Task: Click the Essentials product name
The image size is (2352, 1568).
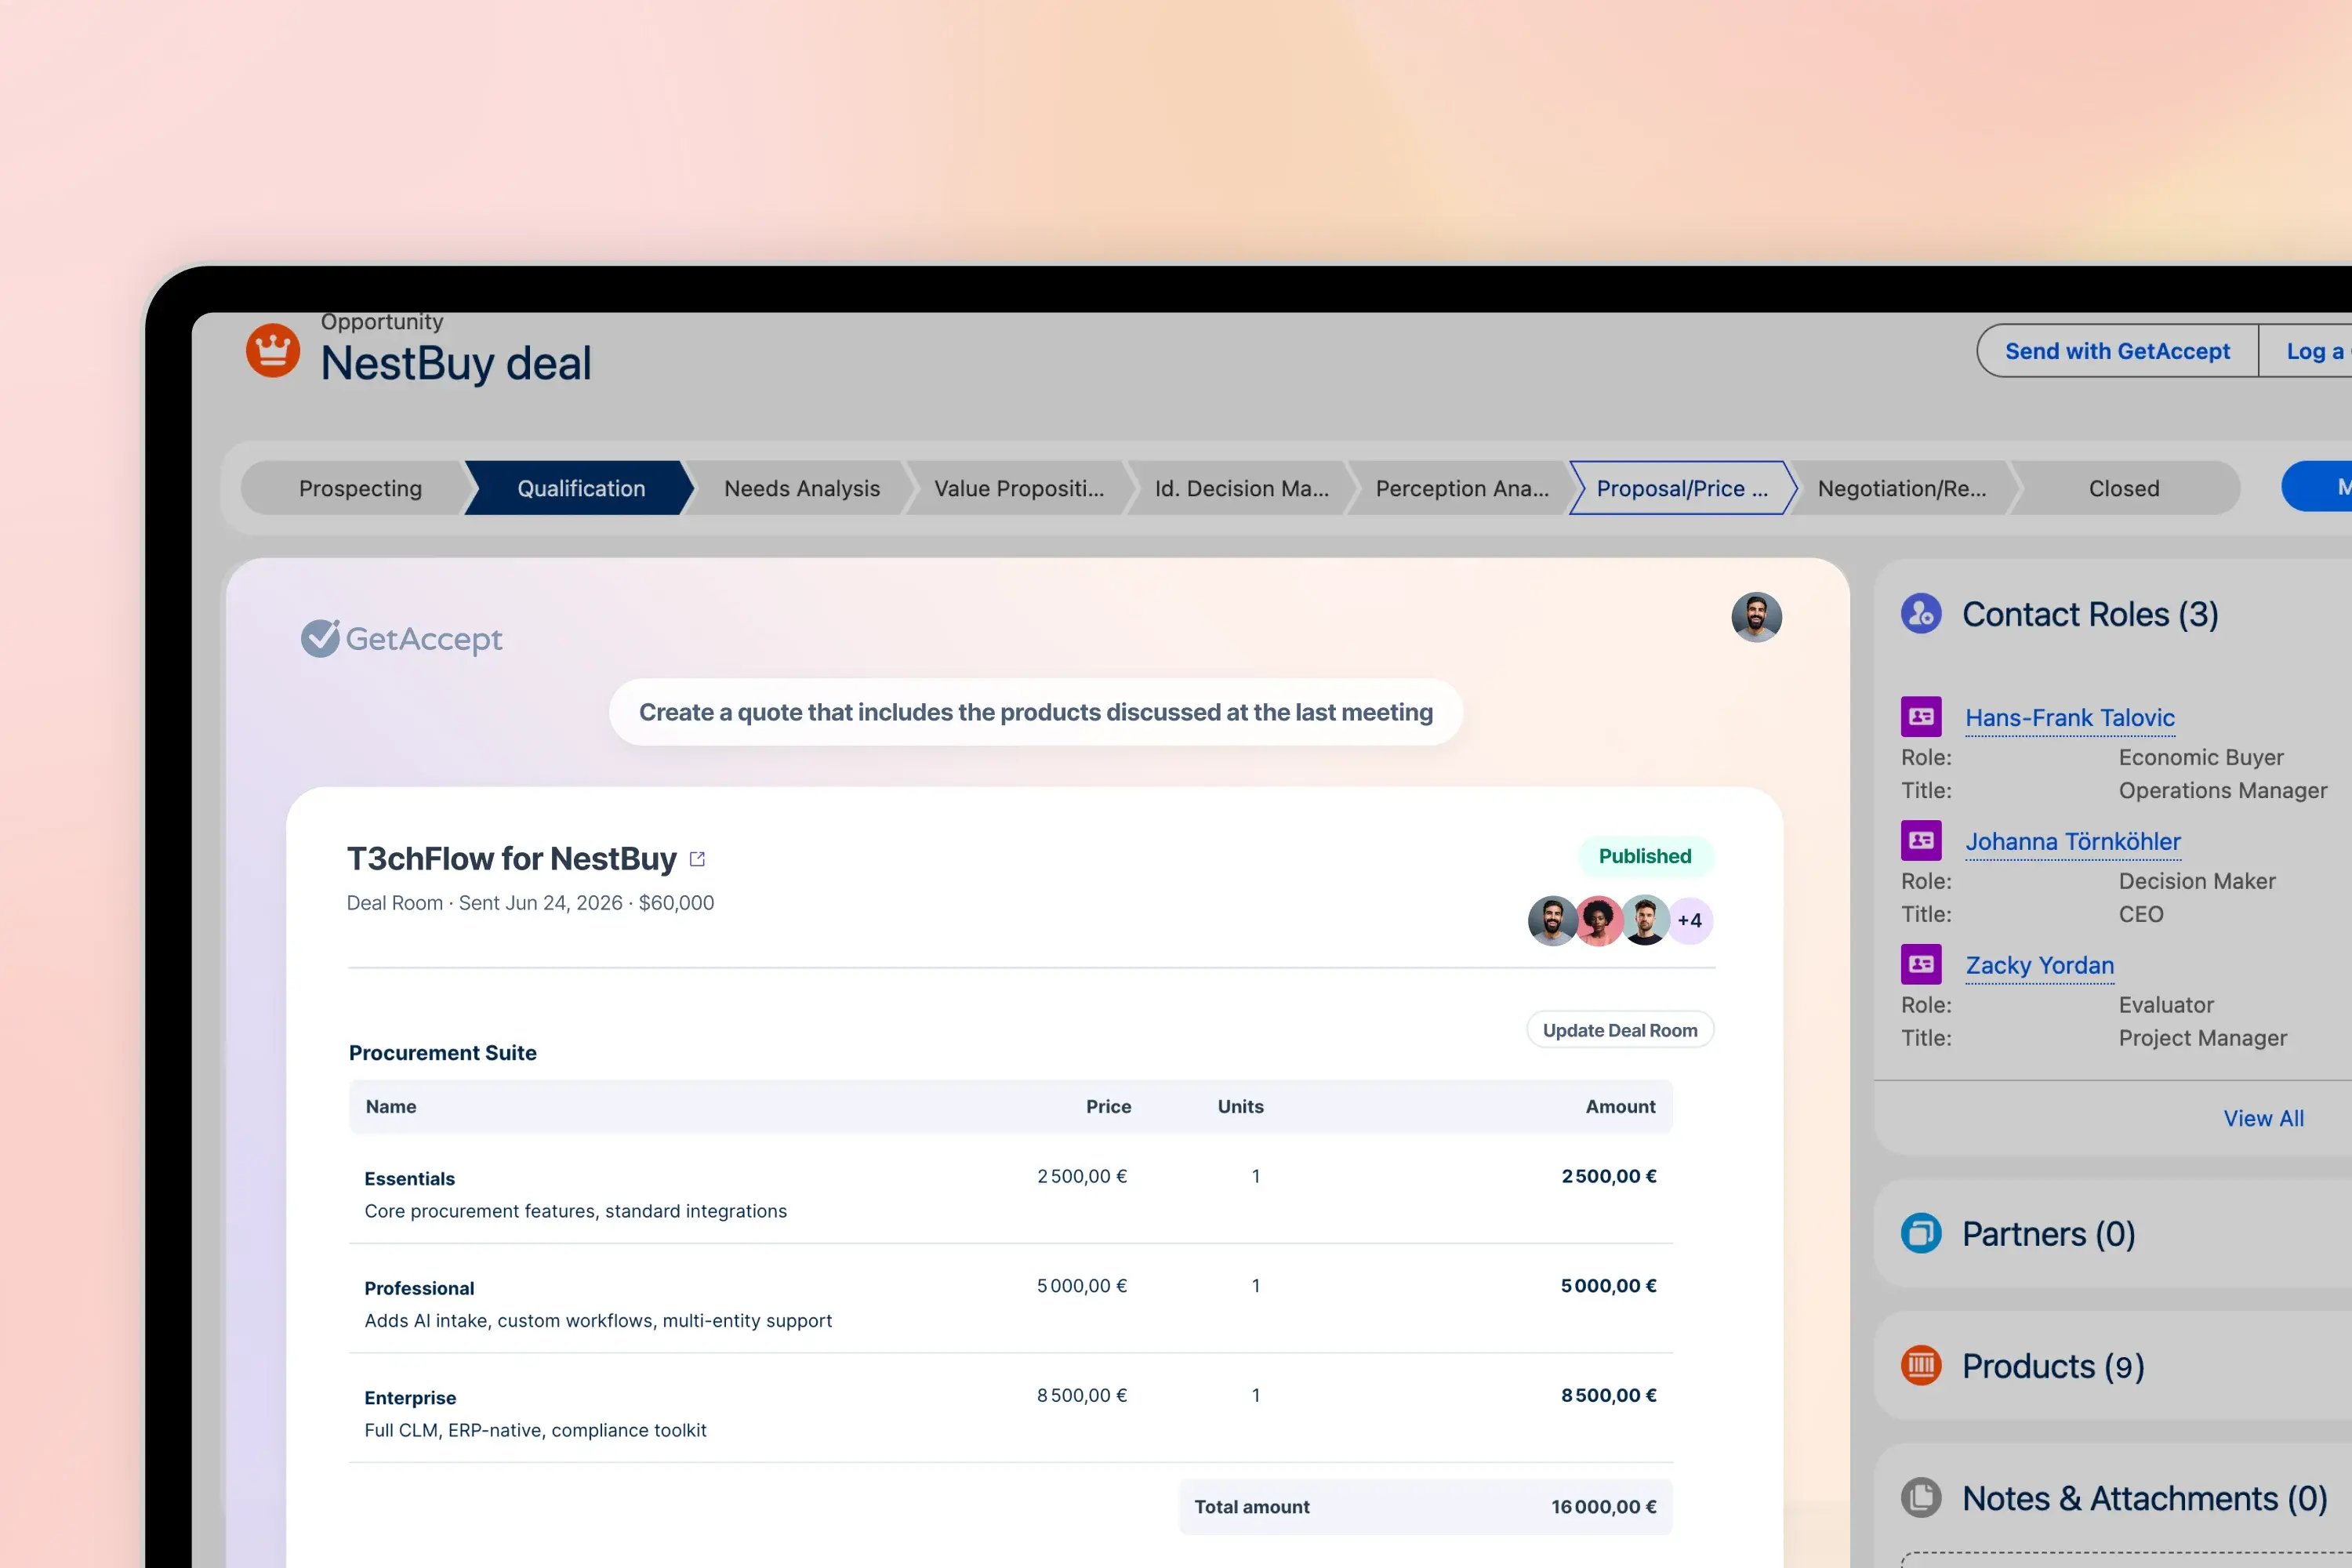Action: click(x=410, y=1179)
